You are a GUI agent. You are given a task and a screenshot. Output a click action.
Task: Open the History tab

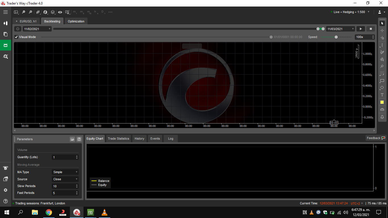tap(139, 139)
